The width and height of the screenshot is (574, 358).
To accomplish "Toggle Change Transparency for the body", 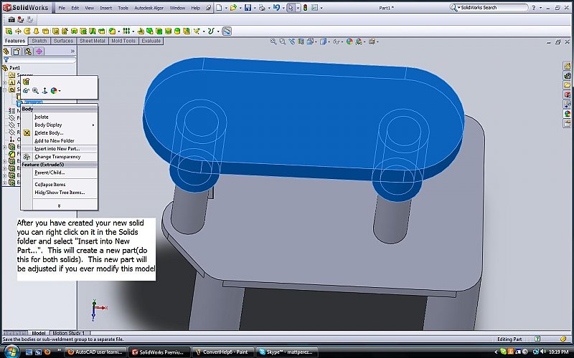I will click(57, 157).
